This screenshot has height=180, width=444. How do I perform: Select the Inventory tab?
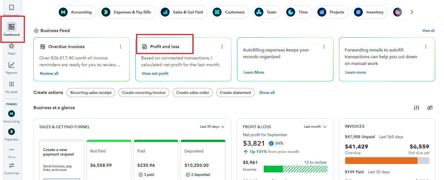pos(370,12)
